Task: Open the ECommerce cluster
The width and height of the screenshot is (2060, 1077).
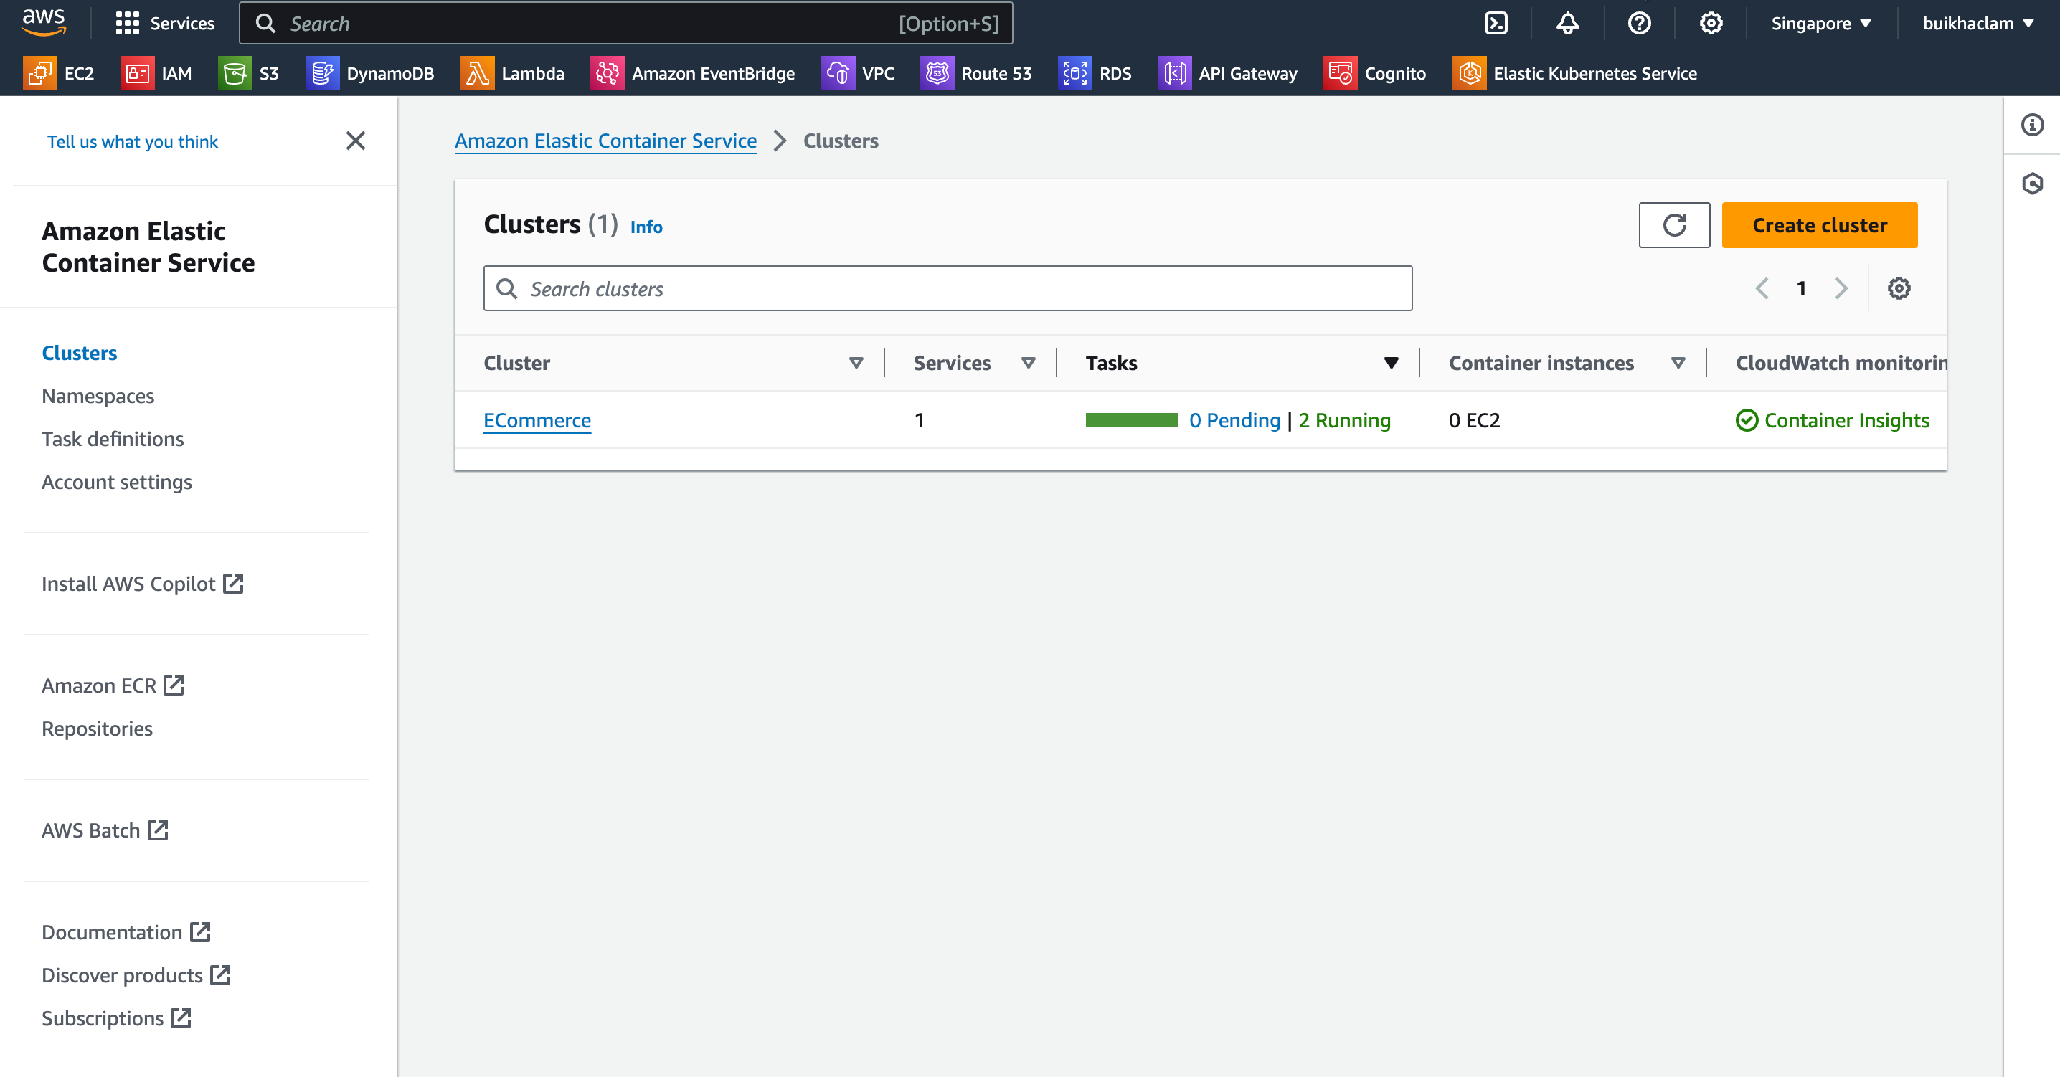Action: (537, 421)
